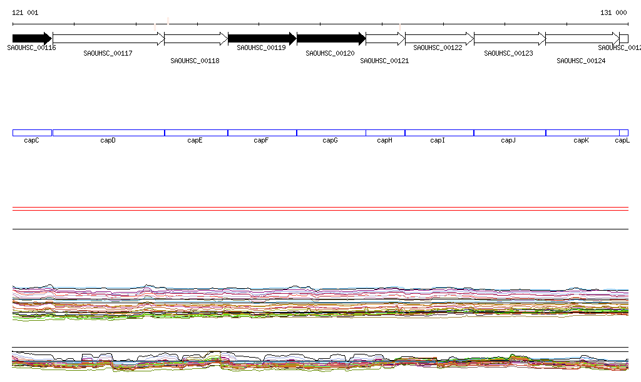Click the short SAOUHSC_00121 gene arrow
The image size is (641, 382).
pyautogui.click(x=385, y=39)
